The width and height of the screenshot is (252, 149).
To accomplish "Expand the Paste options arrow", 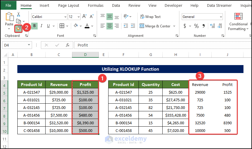I will tap(9, 29).
